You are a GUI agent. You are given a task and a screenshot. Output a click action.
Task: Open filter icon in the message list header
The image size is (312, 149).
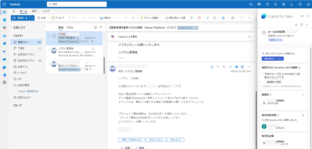coord(101,27)
